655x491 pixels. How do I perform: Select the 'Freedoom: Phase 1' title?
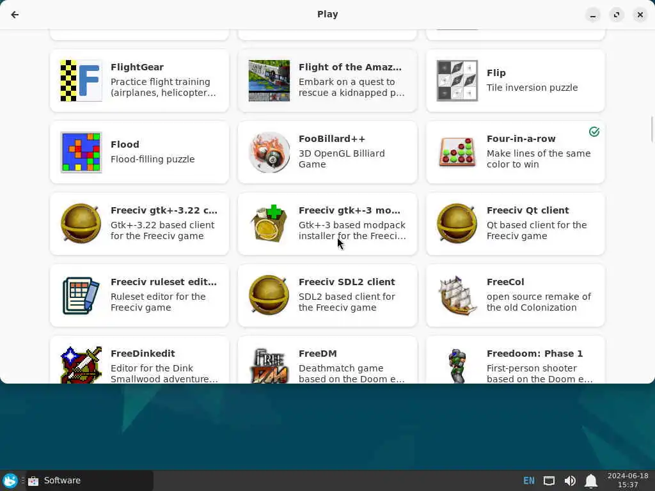[x=535, y=354]
